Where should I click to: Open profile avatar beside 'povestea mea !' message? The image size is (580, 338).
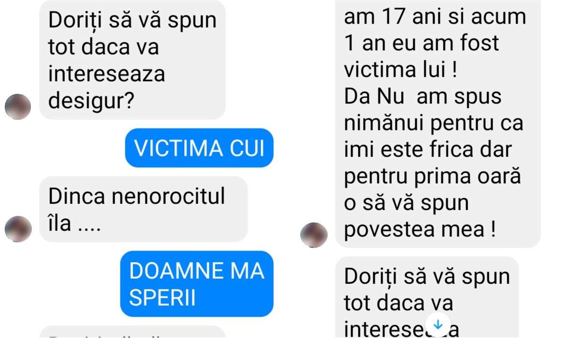(314, 235)
